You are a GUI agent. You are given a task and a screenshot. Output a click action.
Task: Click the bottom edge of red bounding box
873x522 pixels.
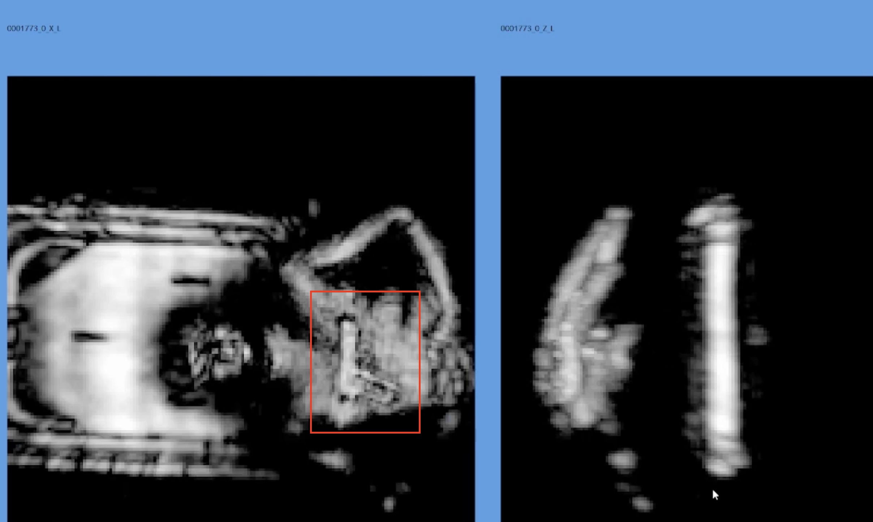tap(365, 432)
